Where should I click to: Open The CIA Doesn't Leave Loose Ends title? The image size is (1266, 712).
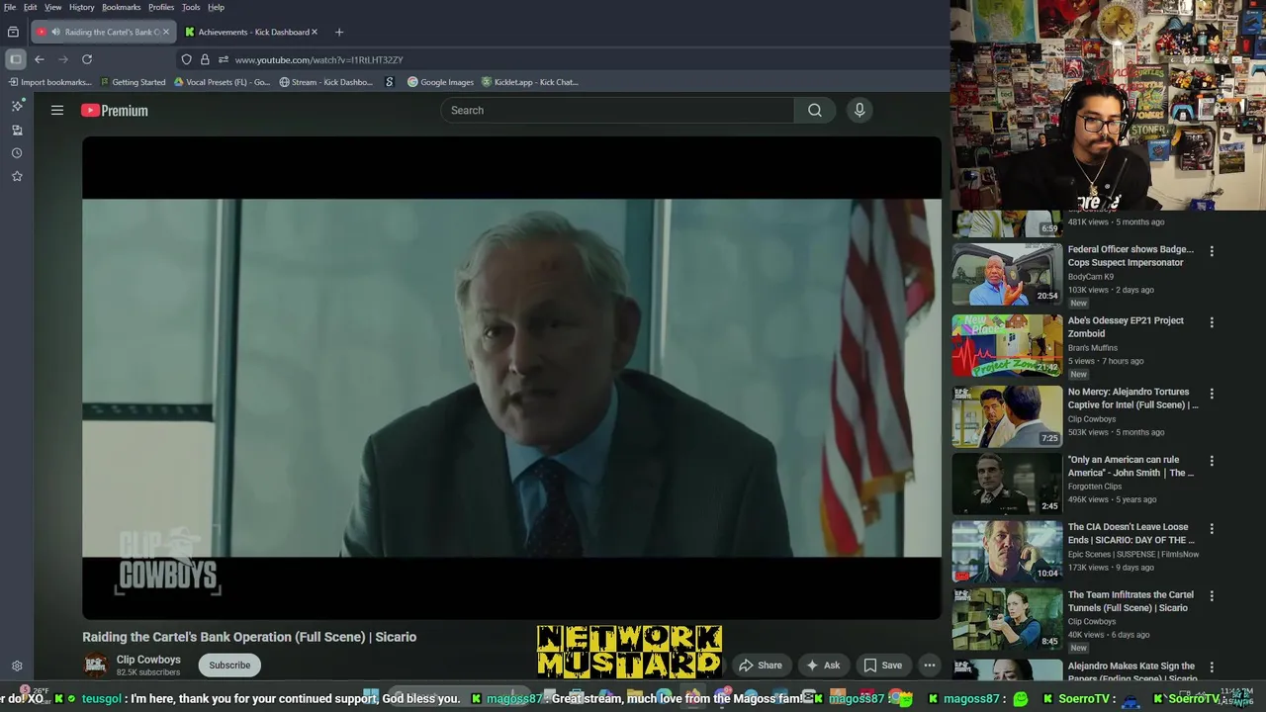click(1131, 534)
